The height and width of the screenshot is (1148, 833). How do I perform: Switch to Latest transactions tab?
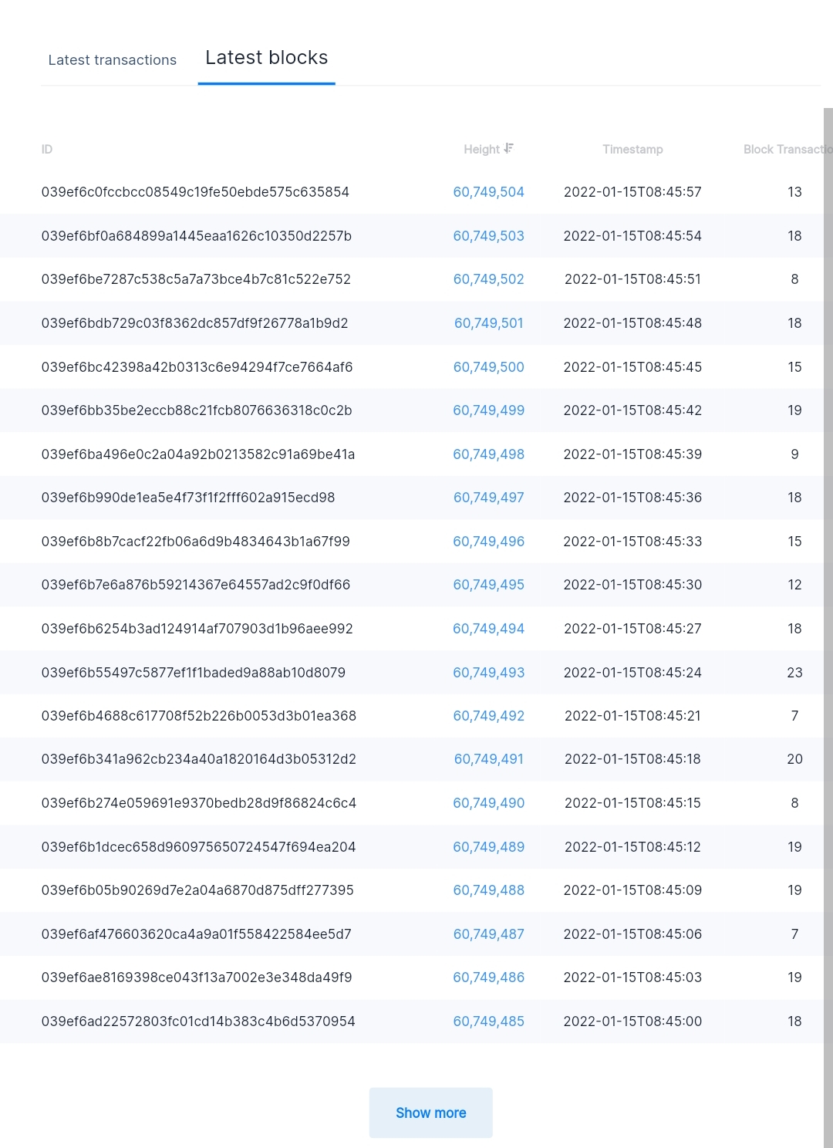(112, 60)
